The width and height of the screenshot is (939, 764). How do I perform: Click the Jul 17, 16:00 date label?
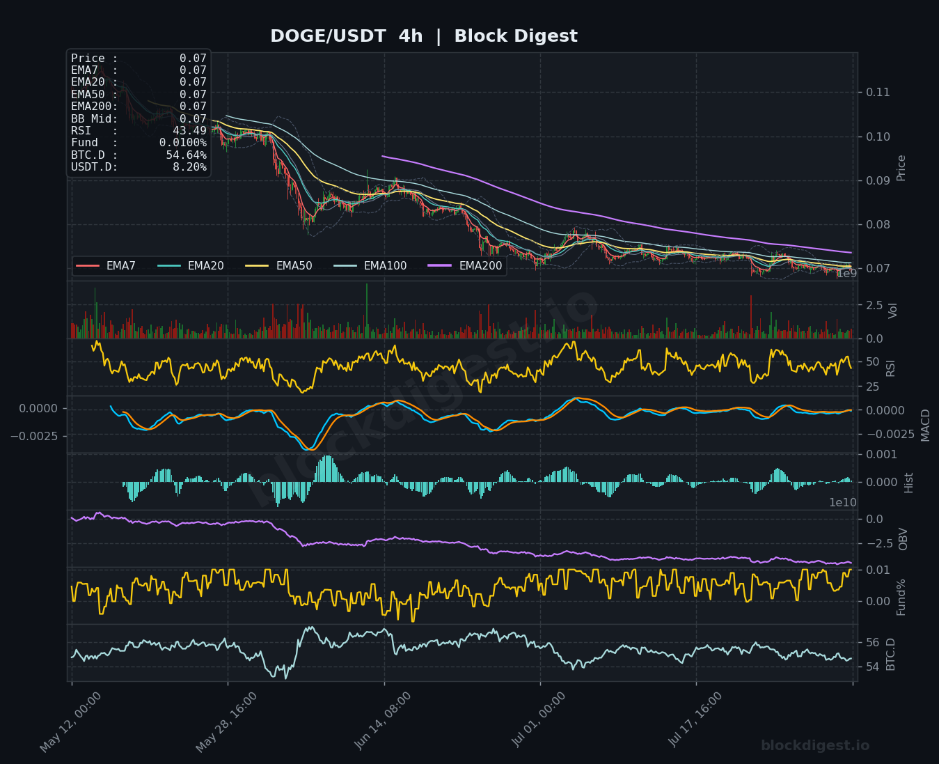click(695, 720)
